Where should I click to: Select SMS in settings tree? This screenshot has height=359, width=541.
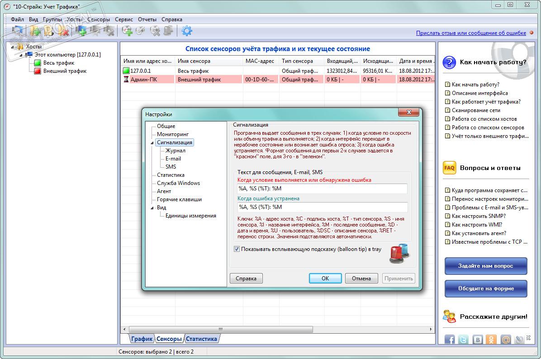[x=171, y=166]
